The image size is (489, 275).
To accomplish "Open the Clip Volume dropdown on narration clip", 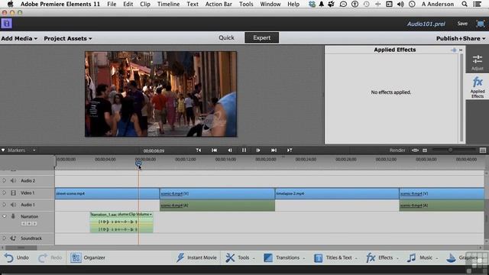I will (151, 215).
